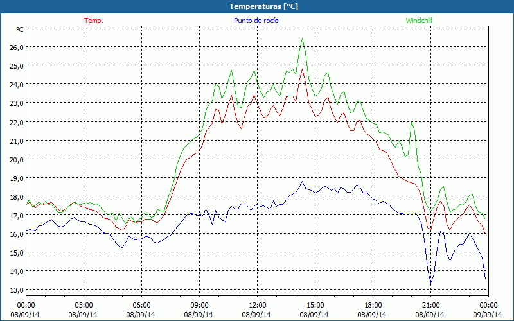
Task: Click the 09:00 time axis label
Action: 199,306
